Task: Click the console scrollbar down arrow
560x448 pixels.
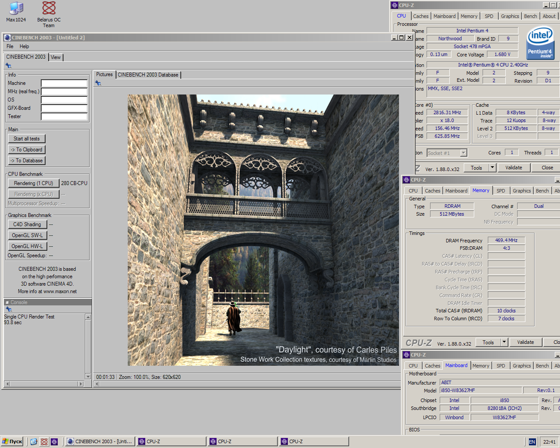Action: pos(88,376)
